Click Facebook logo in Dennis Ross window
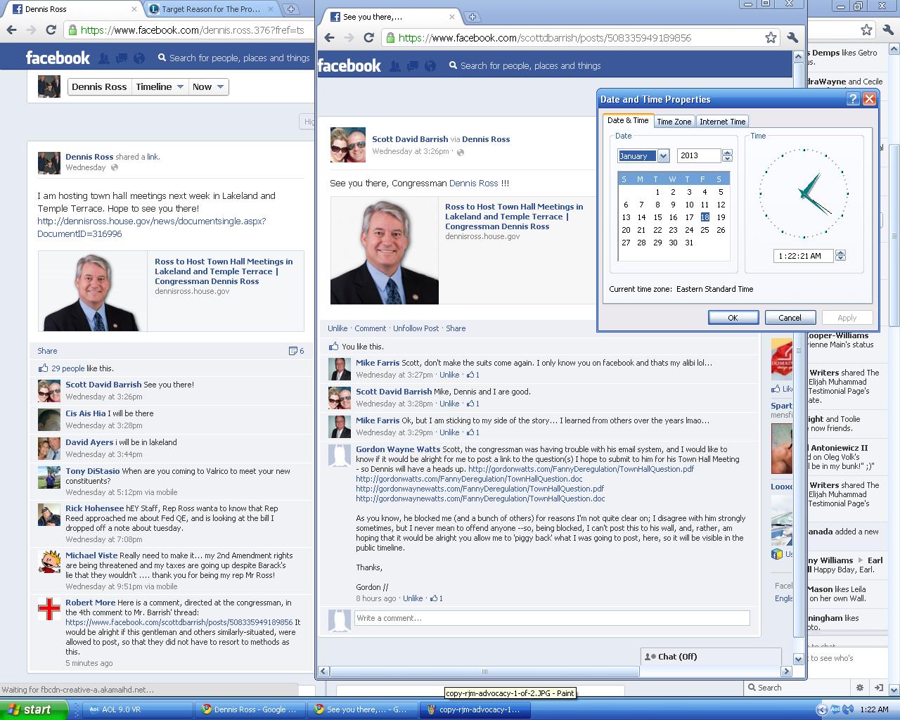 point(58,58)
